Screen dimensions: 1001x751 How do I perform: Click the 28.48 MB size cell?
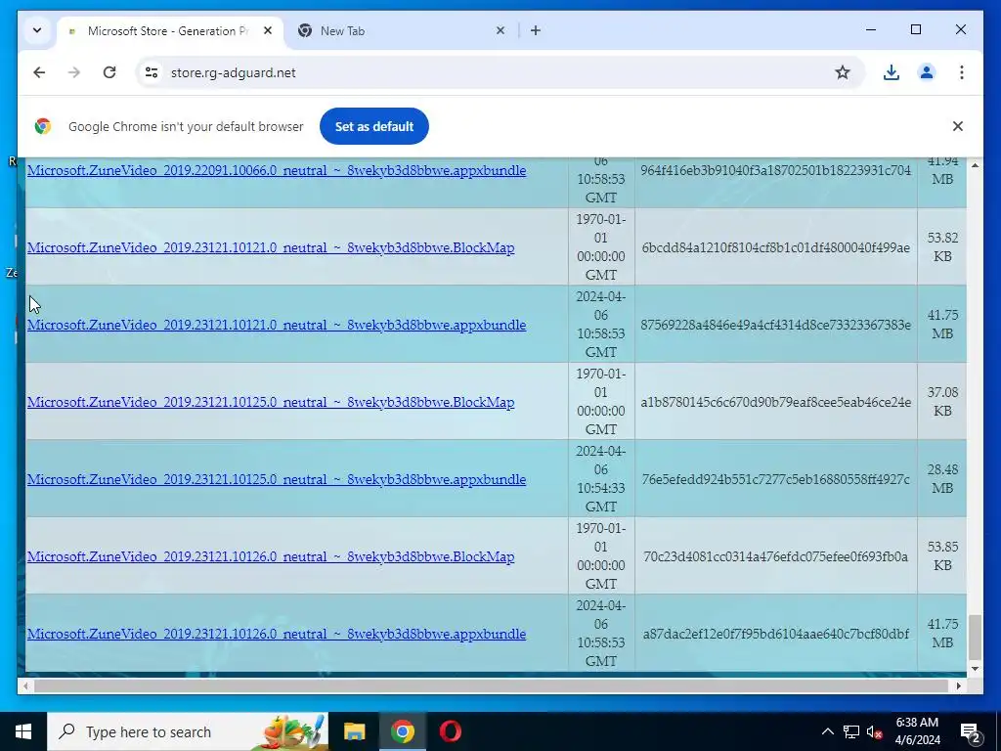click(942, 479)
